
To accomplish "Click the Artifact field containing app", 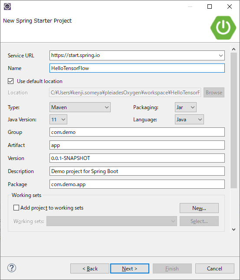I will [x=137, y=145].
